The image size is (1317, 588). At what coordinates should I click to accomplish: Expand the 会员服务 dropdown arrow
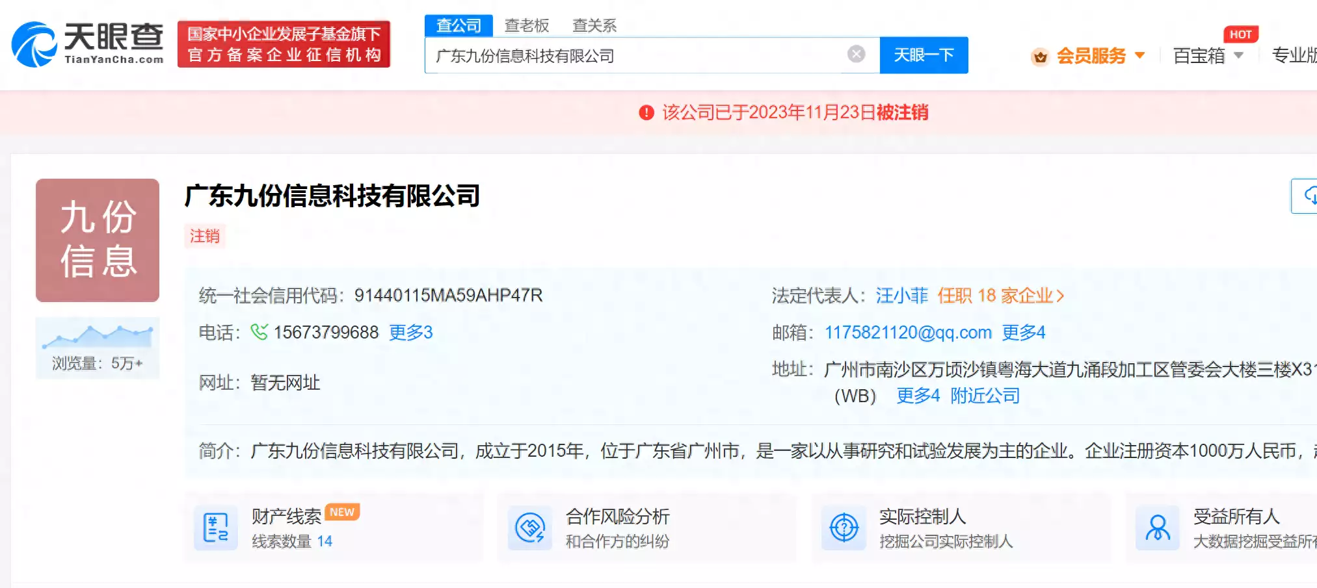pyautogui.click(x=1139, y=55)
